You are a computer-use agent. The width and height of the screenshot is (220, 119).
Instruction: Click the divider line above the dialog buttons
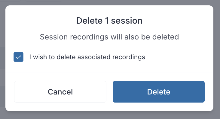point(109,72)
